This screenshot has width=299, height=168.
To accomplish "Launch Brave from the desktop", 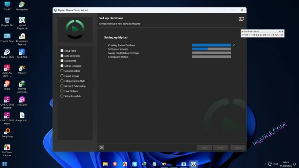I will pyautogui.click(x=7, y=85).
